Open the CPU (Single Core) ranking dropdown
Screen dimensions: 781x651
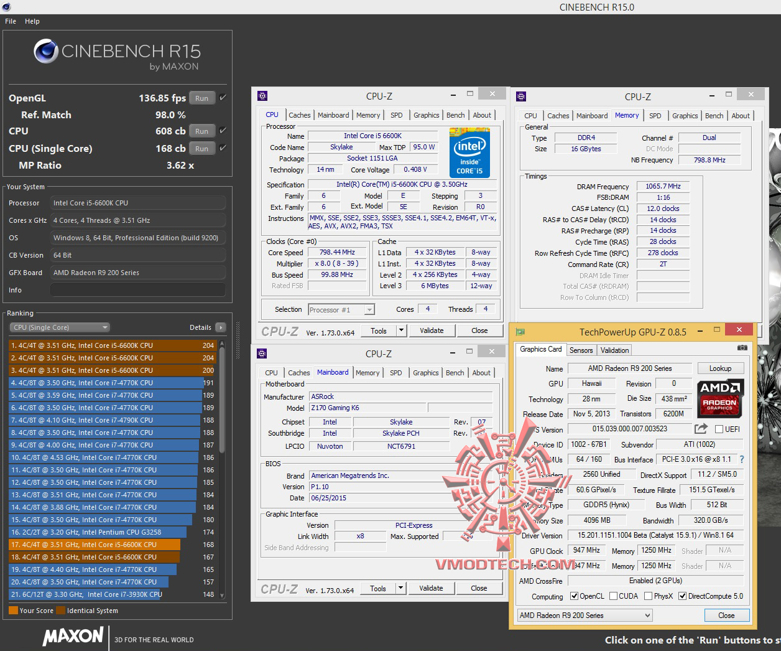[x=60, y=327]
